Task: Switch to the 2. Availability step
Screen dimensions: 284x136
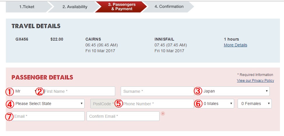Action: tap(75, 7)
